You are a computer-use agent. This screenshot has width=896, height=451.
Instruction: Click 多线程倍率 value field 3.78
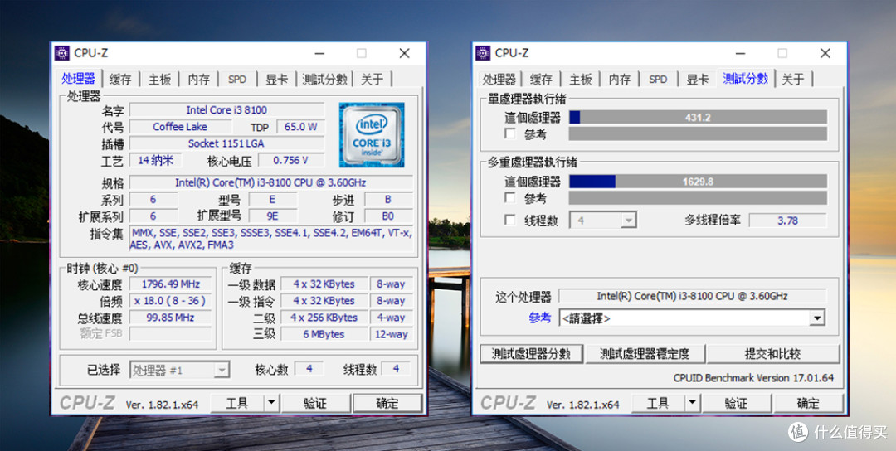pos(787,221)
